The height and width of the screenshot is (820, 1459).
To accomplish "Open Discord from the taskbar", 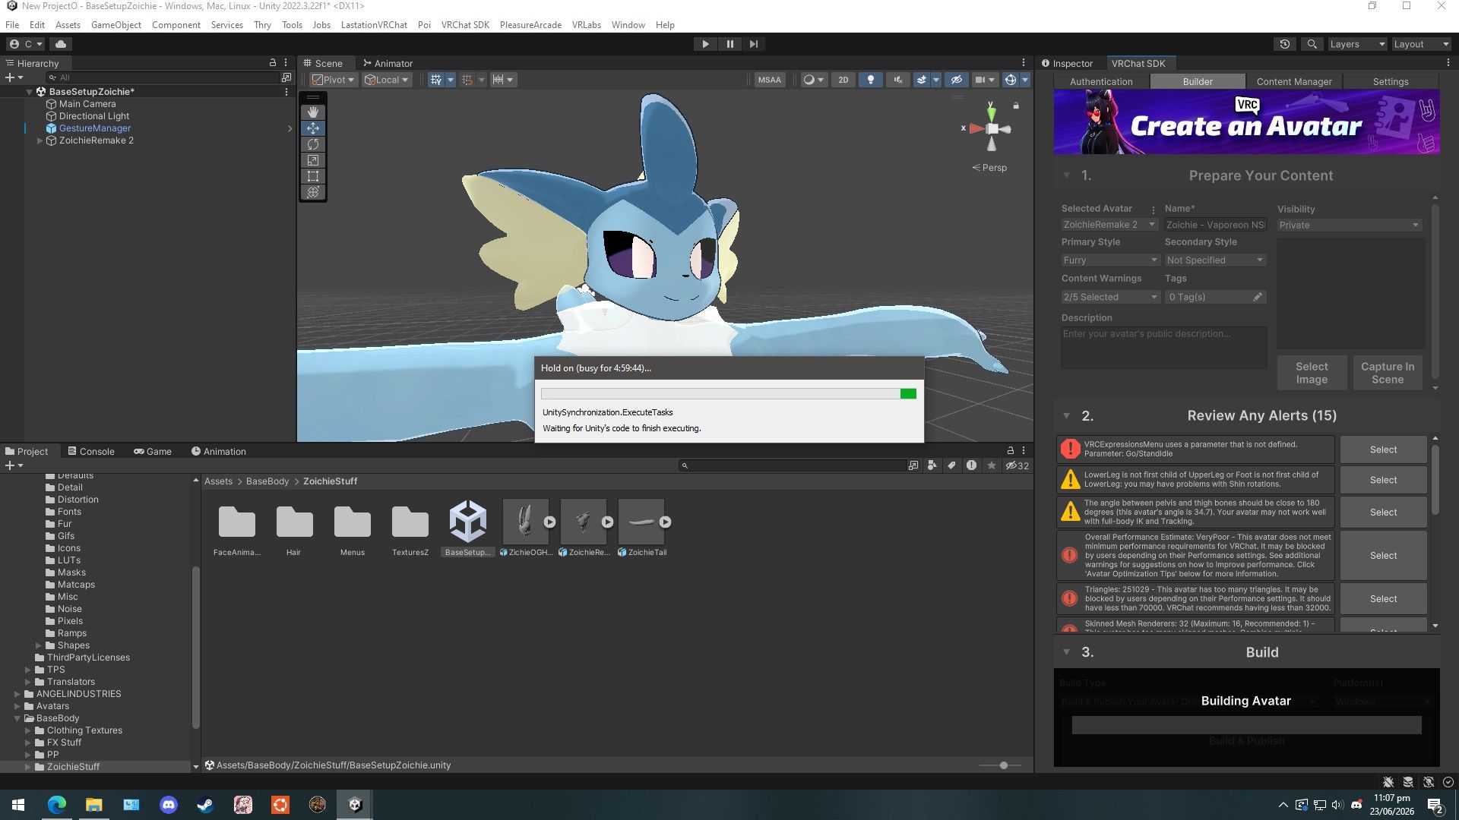I will coord(169,805).
